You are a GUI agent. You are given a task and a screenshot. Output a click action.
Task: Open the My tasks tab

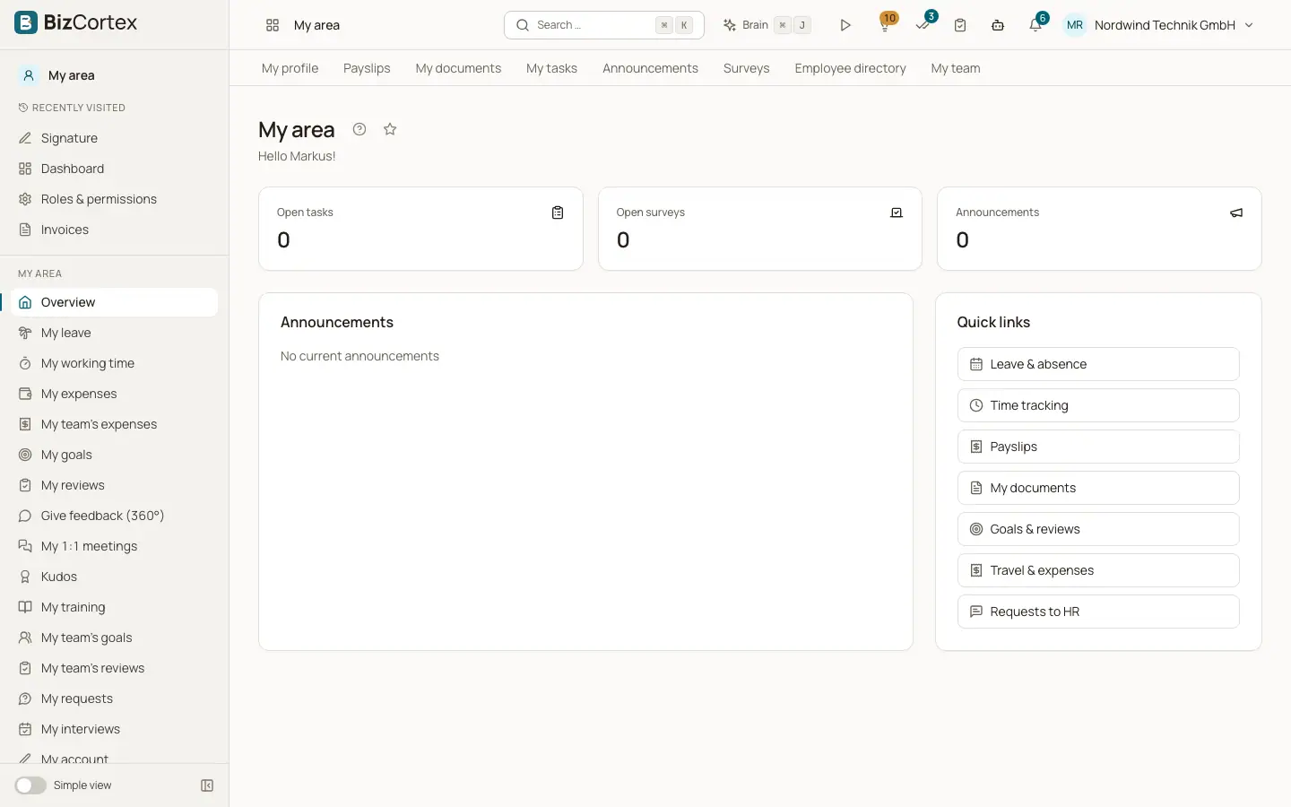point(551,68)
